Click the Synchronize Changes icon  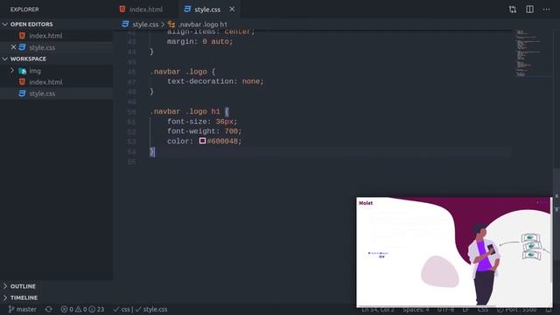tap(49, 309)
